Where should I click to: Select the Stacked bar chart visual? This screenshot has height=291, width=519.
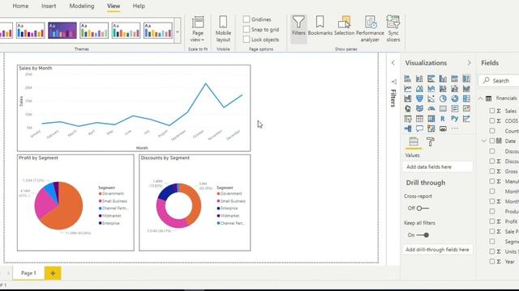click(407, 78)
